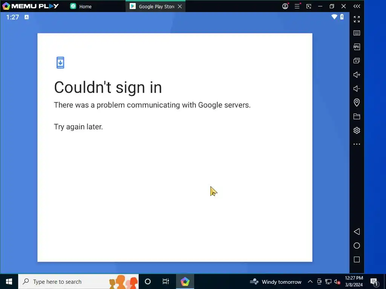Open the MEmu account profile icon
This screenshot has height=289, width=386.
(x=285, y=6)
